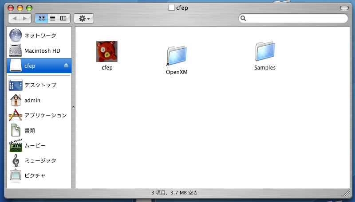The image size is (355, 202).
Task: Open the OpenXM folder alias
Action: click(x=177, y=56)
